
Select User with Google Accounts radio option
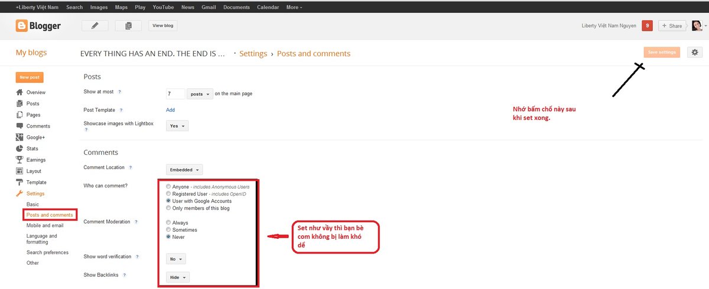(168, 201)
